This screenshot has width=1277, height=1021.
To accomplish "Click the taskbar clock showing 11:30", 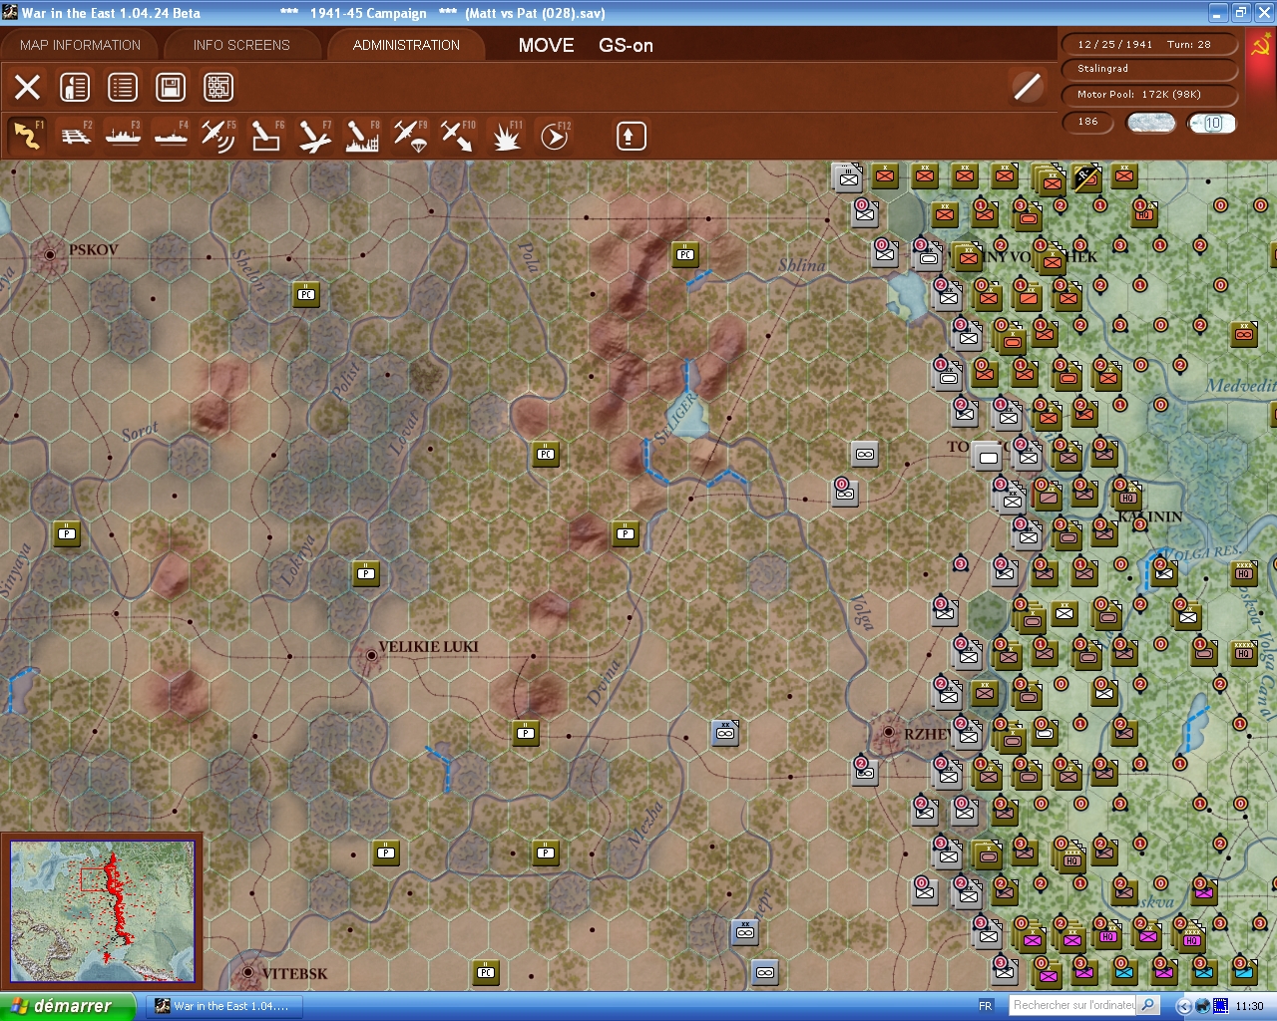I will click(1249, 1006).
